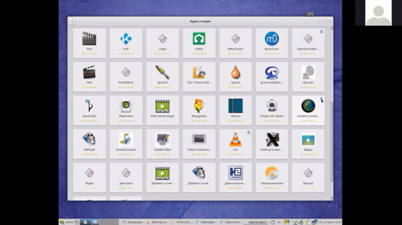The width and height of the screenshot is (402, 225).
Task: Open the Subtitle Editor card
Action: tap(163, 144)
